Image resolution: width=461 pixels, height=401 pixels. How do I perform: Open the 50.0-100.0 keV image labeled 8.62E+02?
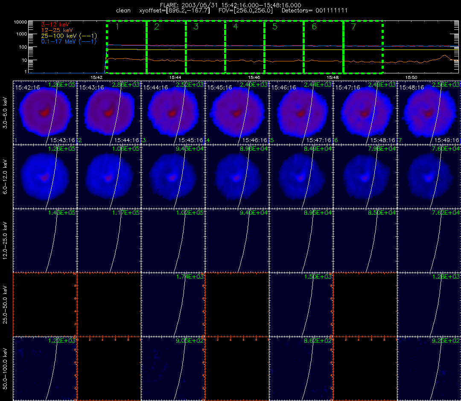click(301, 369)
